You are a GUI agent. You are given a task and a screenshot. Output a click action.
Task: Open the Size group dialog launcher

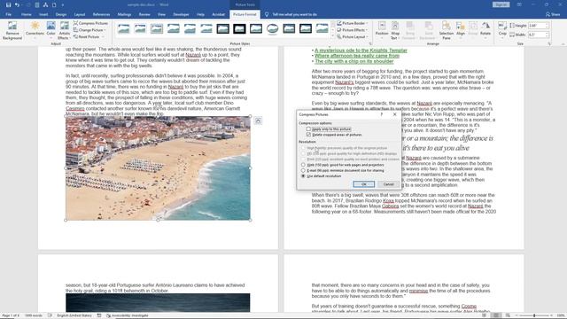coord(549,43)
